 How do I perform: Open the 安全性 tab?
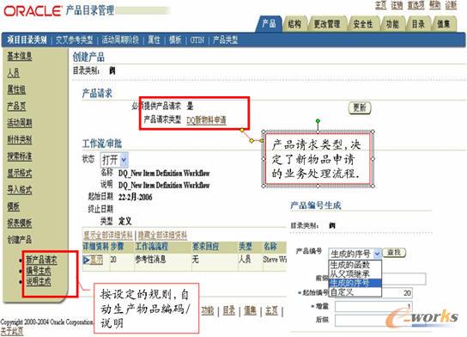(363, 24)
